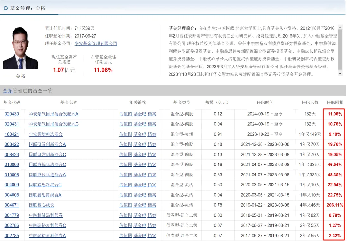Image resolution: width=347 pixels, height=241 pixels.
Task: Click the 任职回报 column header
Action: (x=335, y=102)
